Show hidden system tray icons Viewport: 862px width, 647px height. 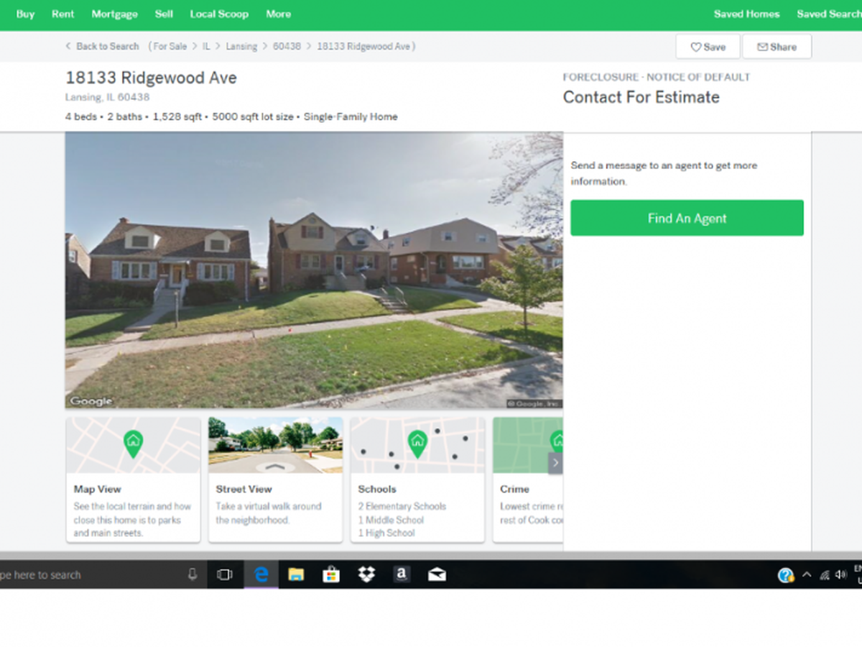tap(806, 575)
